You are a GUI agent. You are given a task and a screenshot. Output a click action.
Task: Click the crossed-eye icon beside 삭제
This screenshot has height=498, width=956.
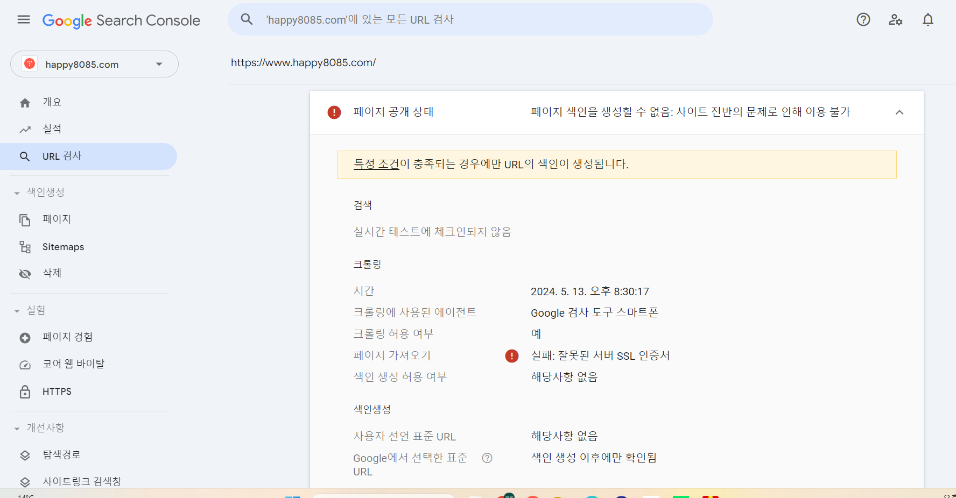coord(25,274)
